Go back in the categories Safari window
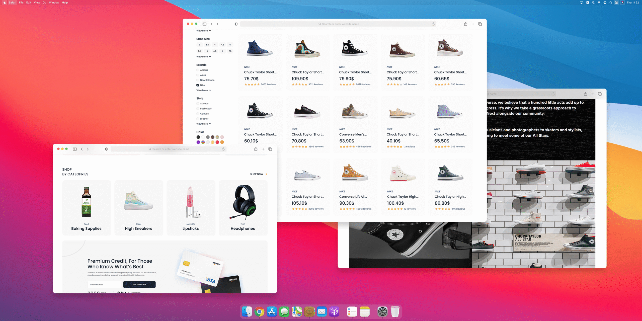Viewport: 642px width, 321px height. pyautogui.click(x=82, y=149)
